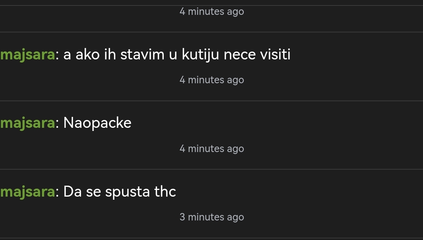The height and width of the screenshot is (240, 423).
Task: Select the 'Naopacke' message text
Action: [97, 124]
